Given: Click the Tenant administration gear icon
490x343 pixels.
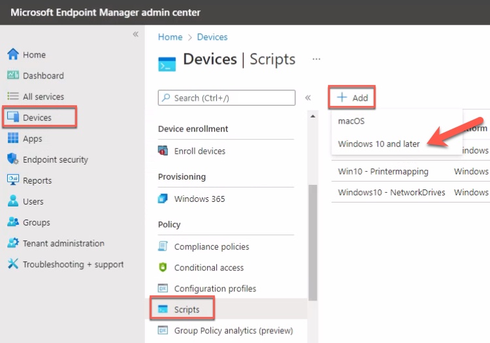Looking at the screenshot, I should [x=13, y=242].
